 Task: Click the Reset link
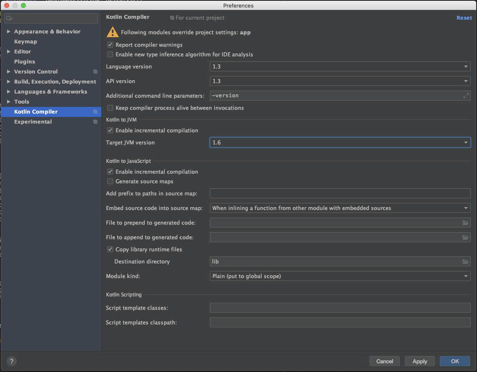click(464, 18)
